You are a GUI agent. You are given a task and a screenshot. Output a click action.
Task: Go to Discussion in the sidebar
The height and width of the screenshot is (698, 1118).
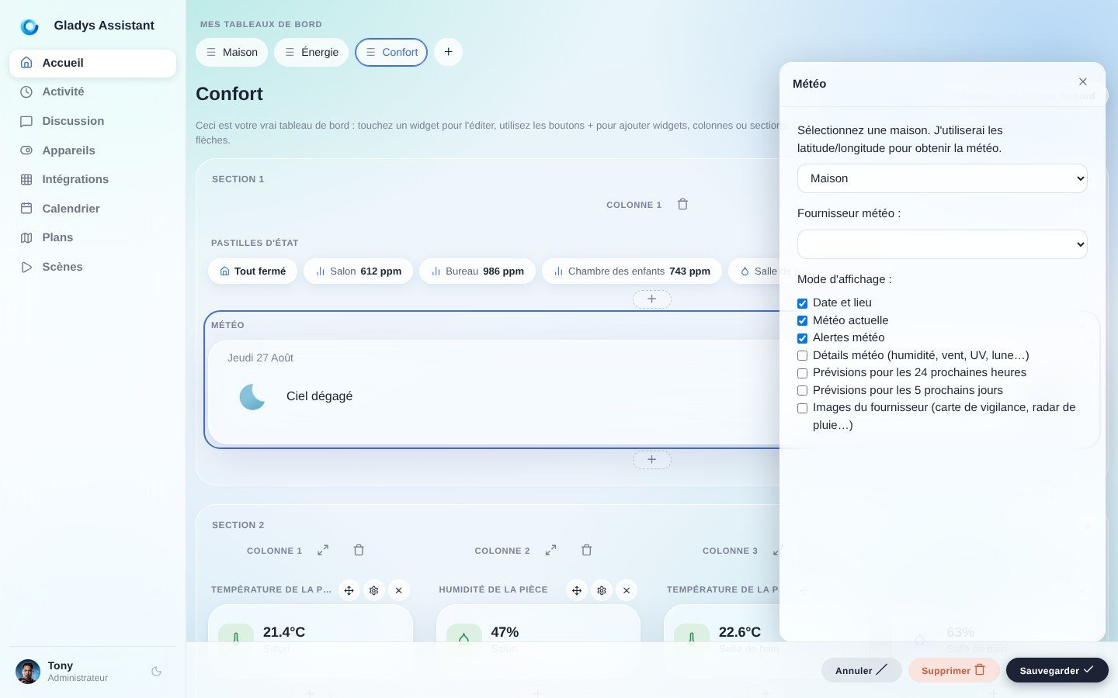click(92, 121)
